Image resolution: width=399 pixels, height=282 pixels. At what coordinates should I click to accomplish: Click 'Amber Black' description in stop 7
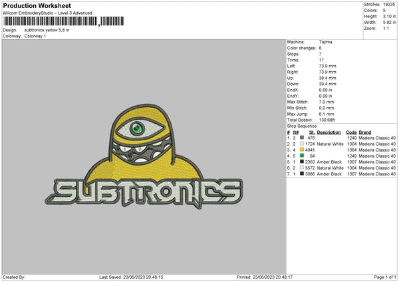point(329,174)
